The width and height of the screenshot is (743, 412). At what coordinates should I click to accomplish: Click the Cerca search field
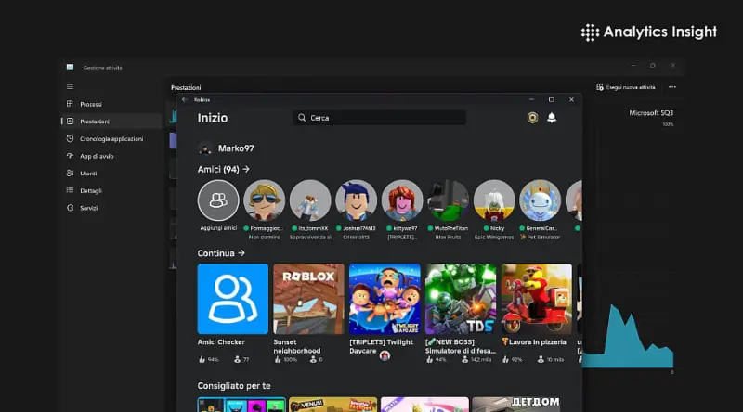[x=379, y=118]
